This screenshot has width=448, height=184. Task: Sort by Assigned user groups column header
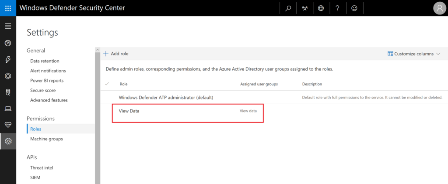click(x=259, y=84)
